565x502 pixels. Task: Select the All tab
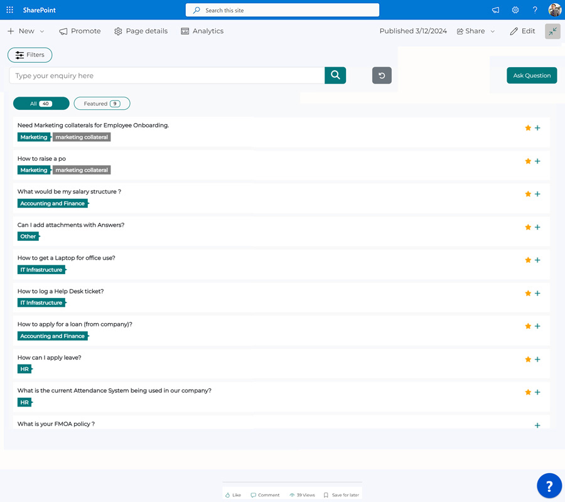click(41, 103)
